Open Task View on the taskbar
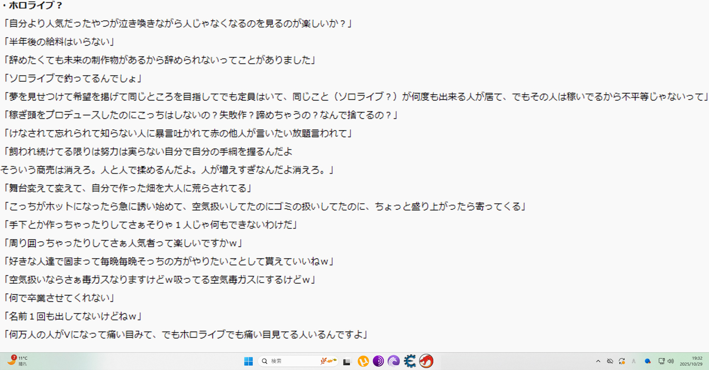 347,361
